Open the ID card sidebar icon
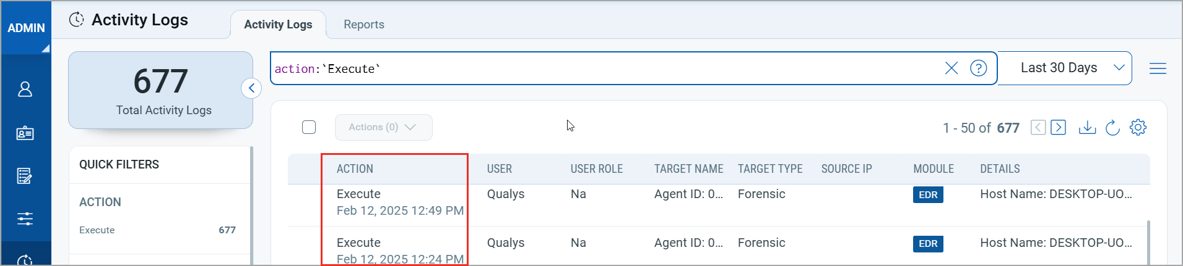 pyautogui.click(x=25, y=133)
